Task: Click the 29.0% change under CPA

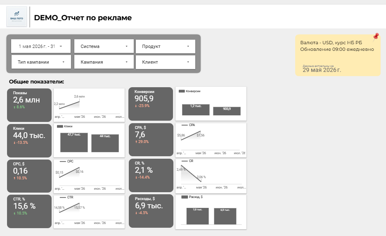Action: (142, 142)
